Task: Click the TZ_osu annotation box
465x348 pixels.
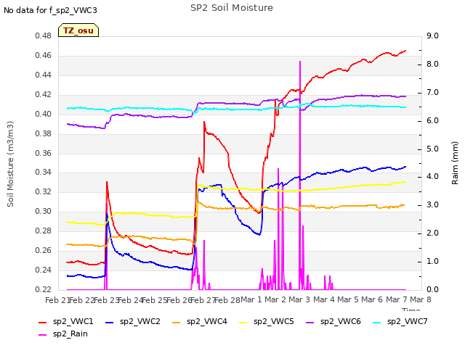Action: 78,30
